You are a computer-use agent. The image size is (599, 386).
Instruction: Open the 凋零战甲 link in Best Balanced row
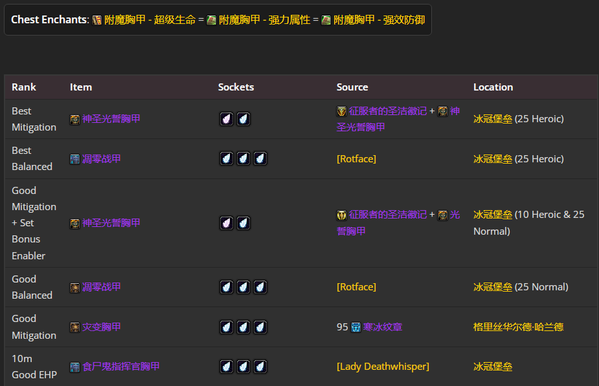[102, 159]
